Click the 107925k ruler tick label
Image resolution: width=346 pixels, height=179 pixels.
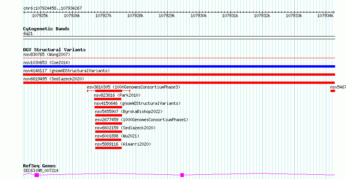coord(40,16)
